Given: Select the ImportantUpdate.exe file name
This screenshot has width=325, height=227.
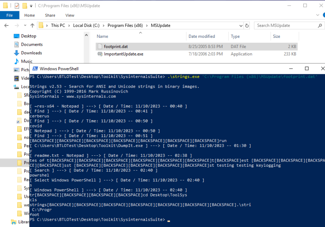Looking at the screenshot, I should 124,54.
